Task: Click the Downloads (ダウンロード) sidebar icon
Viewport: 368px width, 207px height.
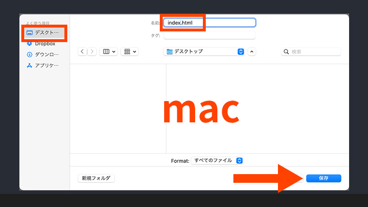Action: point(30,55)
